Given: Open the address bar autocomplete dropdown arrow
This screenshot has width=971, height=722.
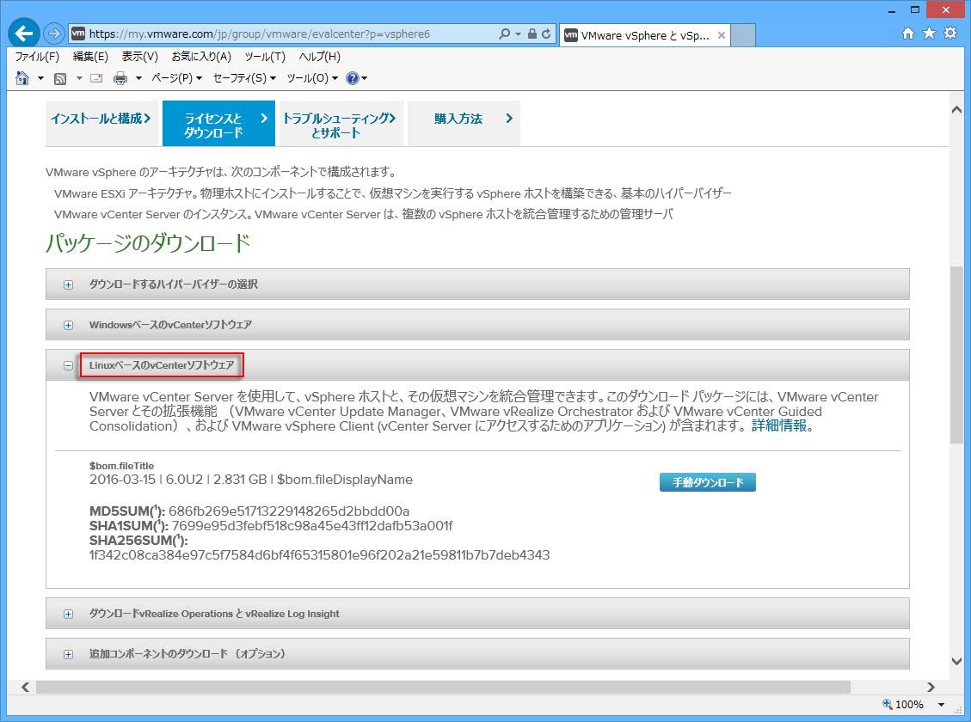Looking at the screenshot, I should [519, 34].
